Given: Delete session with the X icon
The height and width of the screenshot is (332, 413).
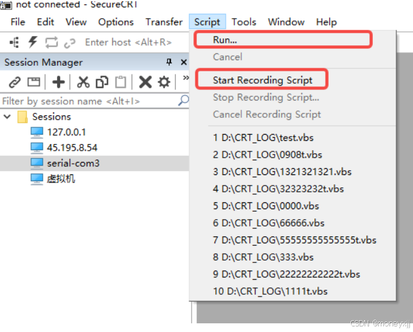Looking at the screenshot, I should (x=145, y=82).
